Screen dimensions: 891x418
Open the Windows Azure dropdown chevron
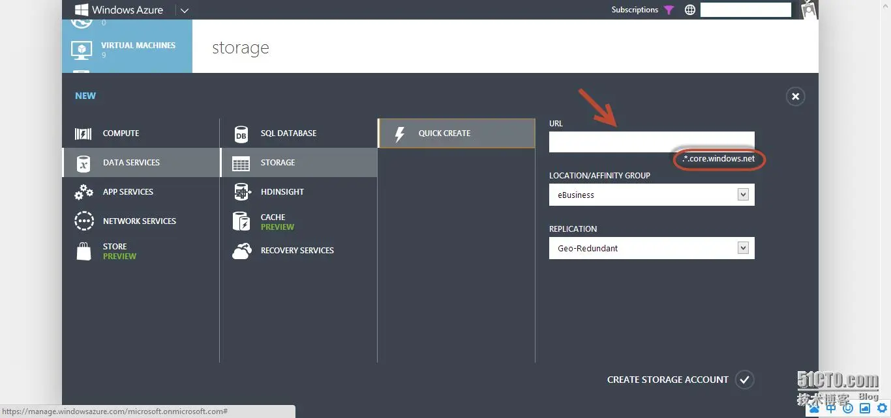click(185, 10)
